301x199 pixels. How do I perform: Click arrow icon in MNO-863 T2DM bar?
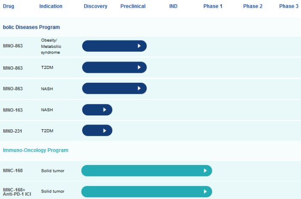pos(139,68)
